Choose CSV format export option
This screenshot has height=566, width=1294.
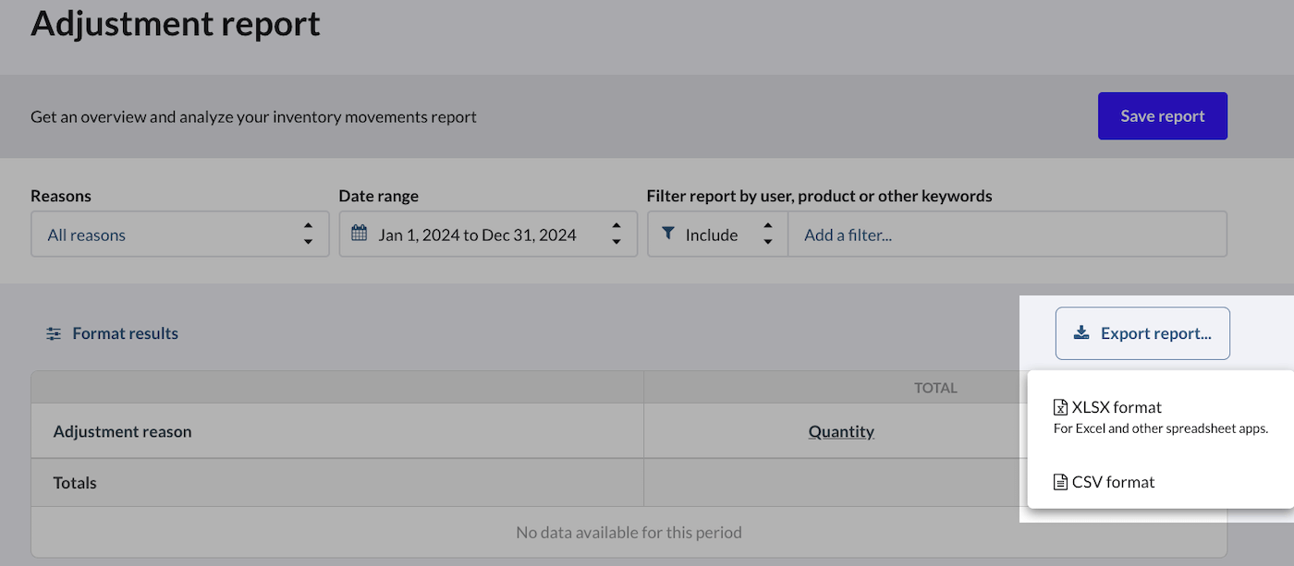[1113, 482]
